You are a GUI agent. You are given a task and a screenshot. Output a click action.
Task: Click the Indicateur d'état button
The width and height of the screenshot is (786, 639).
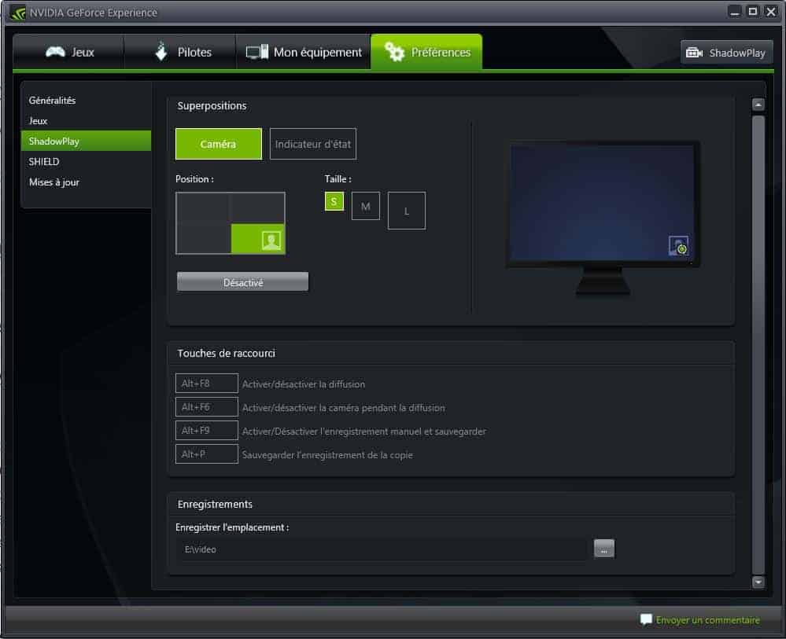(312, 145)
